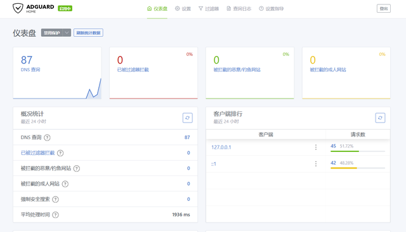This screenshot has width=406, height=232.
Task: Click the 客户端 column header
Action: [266, 134]
